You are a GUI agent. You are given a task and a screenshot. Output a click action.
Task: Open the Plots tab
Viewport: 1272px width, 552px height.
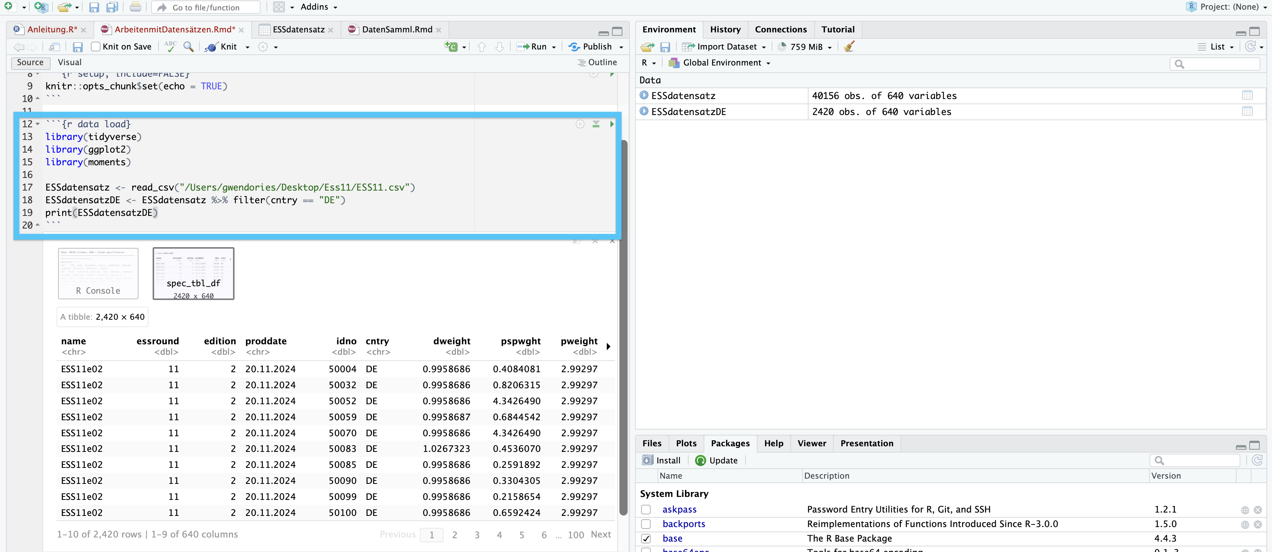click(x=686, y=443)
